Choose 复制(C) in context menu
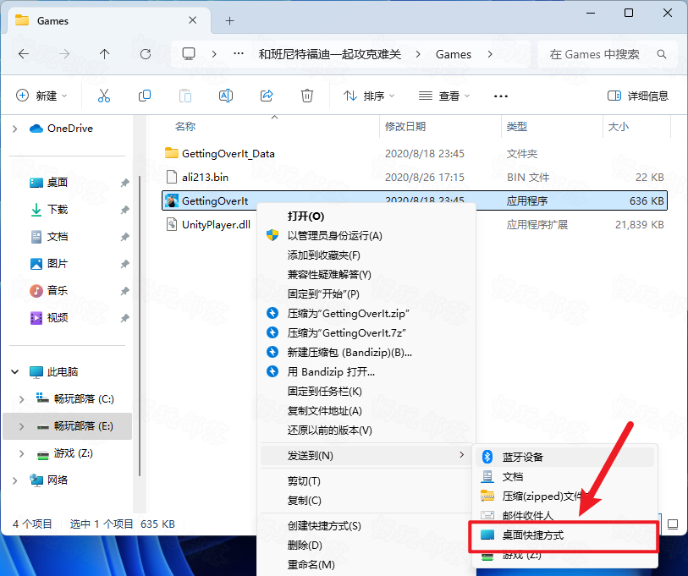Image resolution: width=688 pixels, height=576 pixels. (x=366, y=500)
